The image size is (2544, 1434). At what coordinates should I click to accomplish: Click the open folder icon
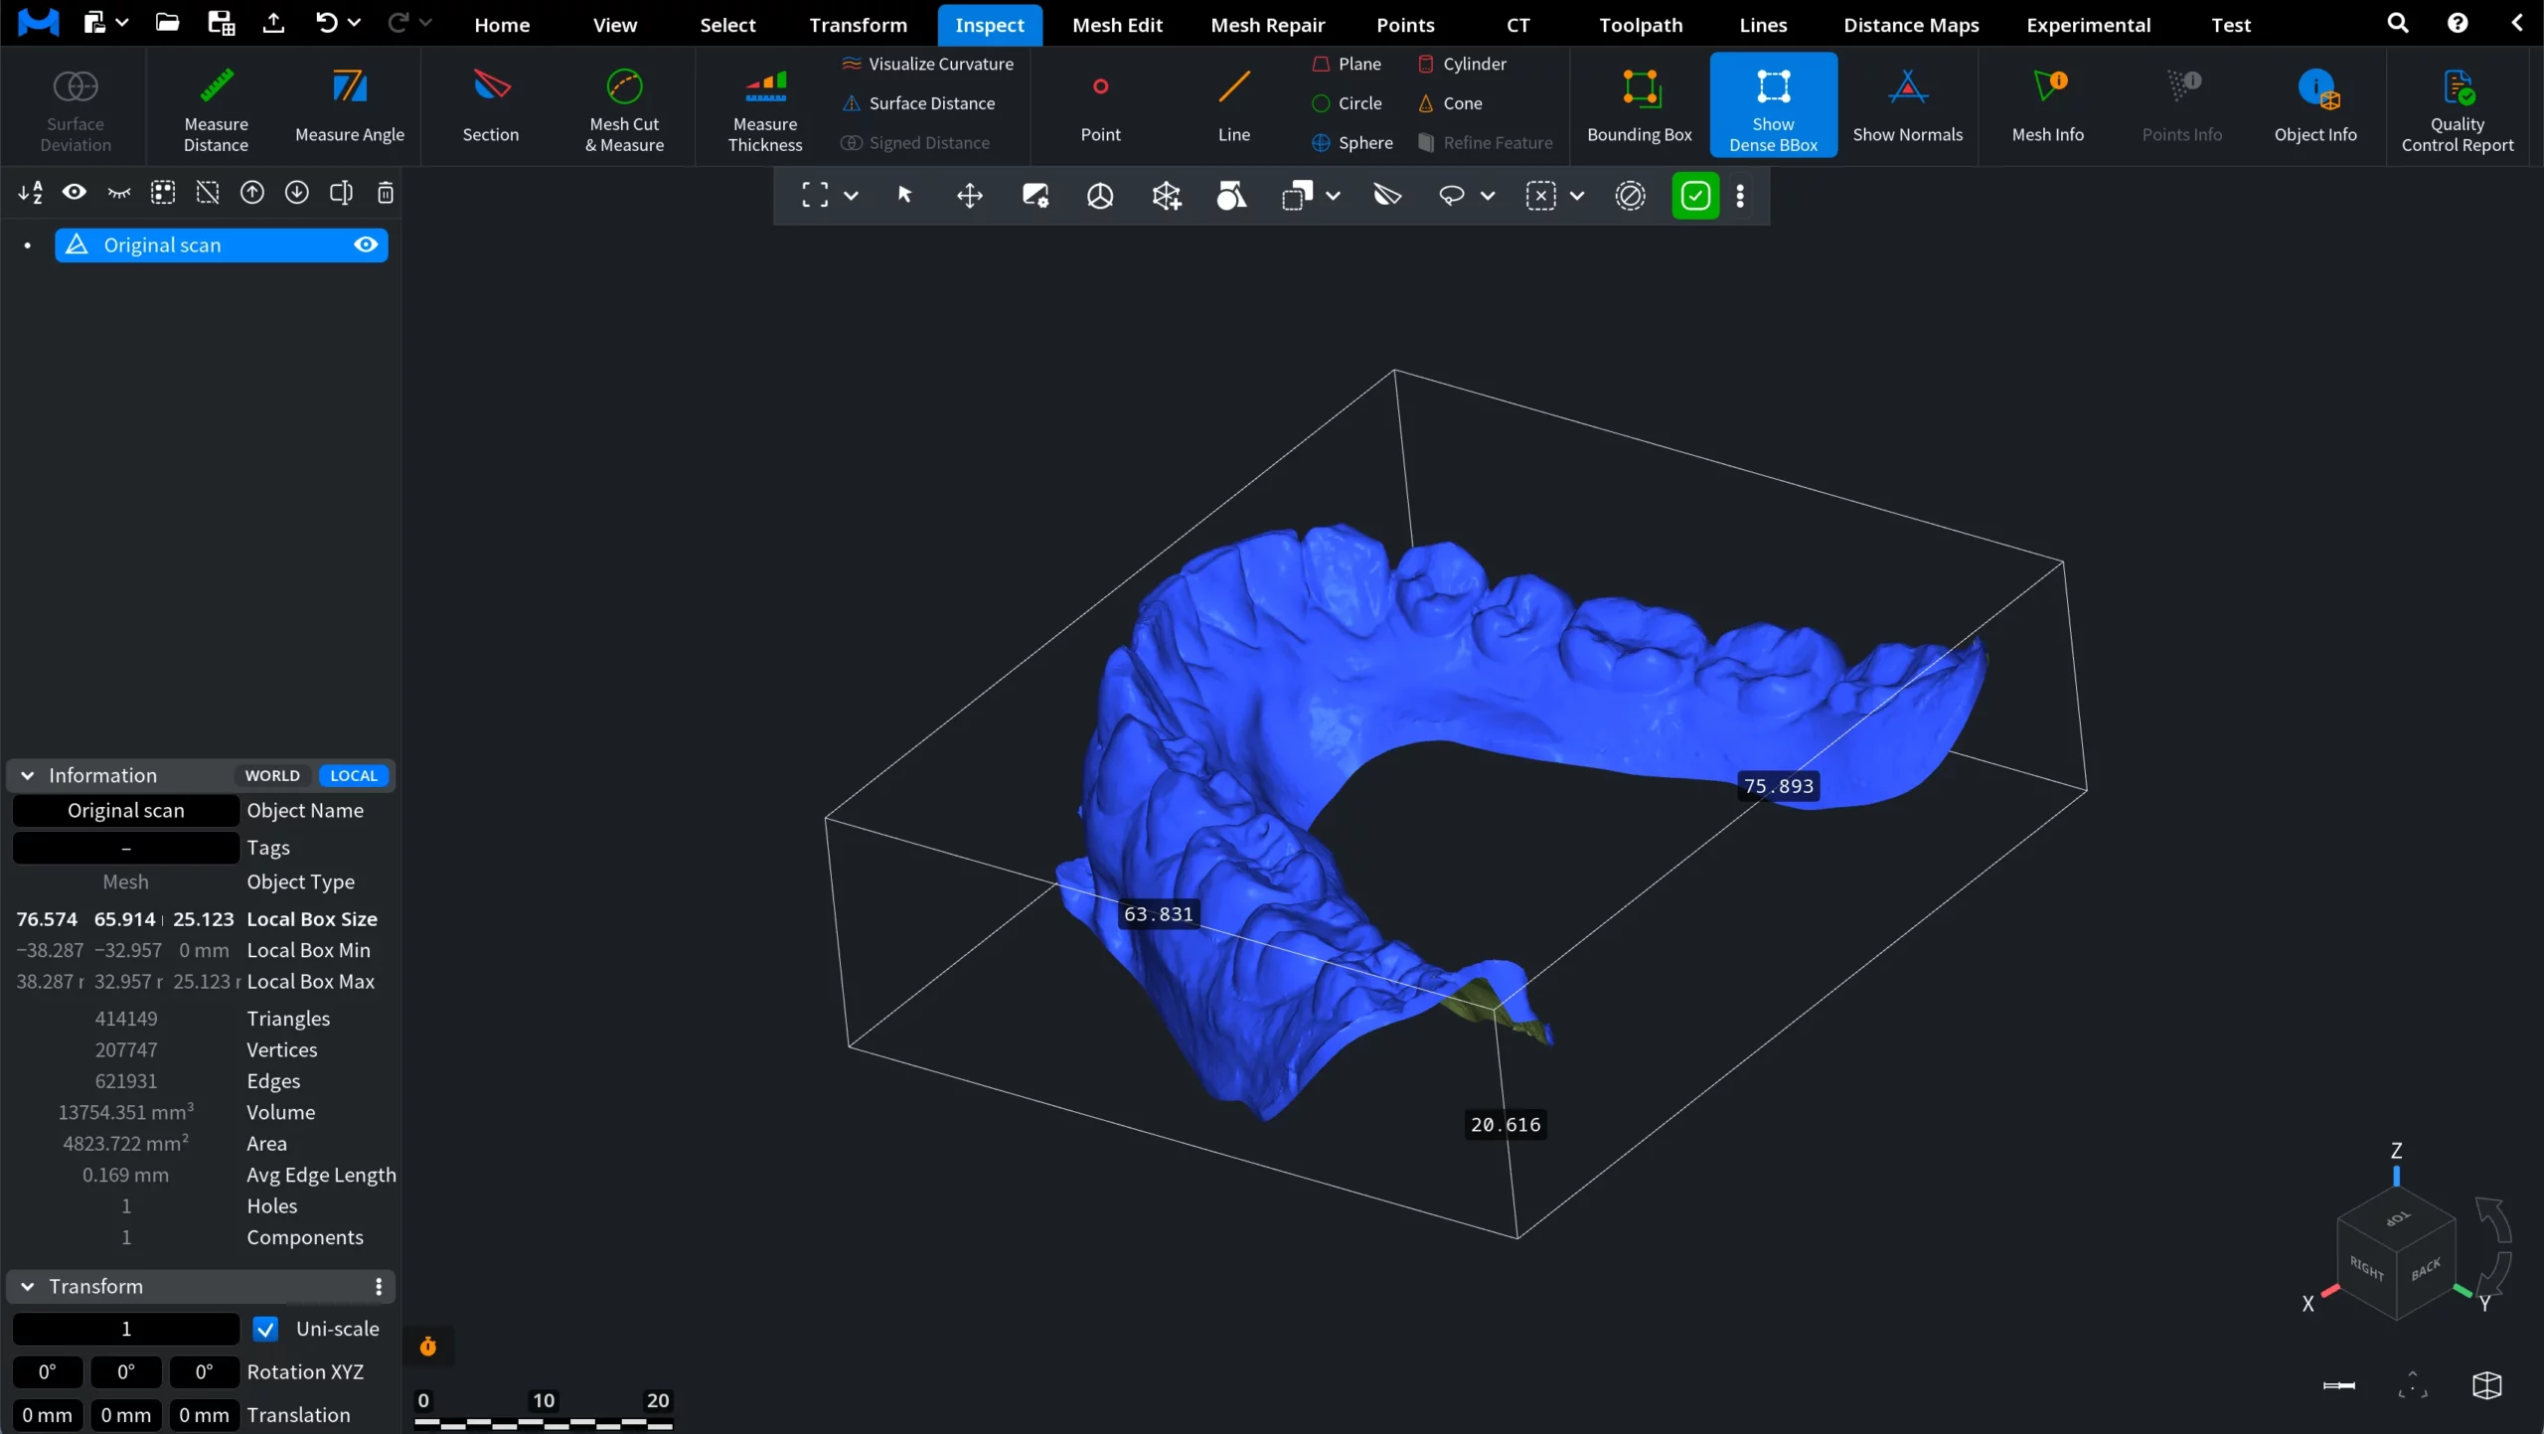167,23
